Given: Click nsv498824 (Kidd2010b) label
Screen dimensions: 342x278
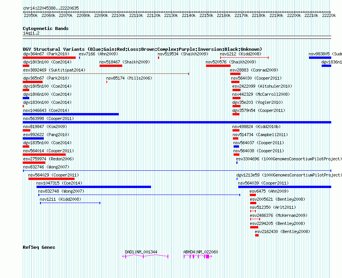Looking at the screenshot, I should point(256,127).
